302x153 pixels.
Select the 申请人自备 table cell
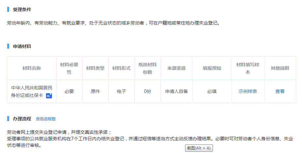pyautogui.click(x=177, y=91)
